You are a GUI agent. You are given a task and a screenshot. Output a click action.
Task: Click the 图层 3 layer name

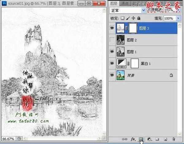coord(144,28)
